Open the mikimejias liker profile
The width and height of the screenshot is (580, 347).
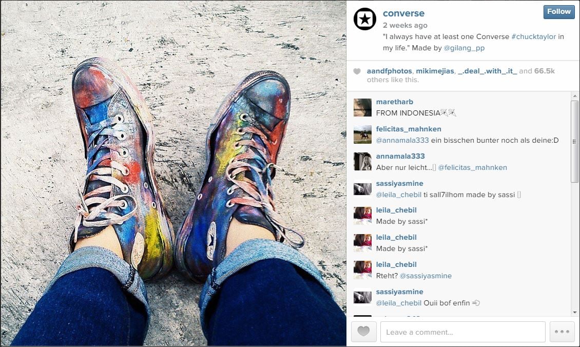(x=435, y=71)
